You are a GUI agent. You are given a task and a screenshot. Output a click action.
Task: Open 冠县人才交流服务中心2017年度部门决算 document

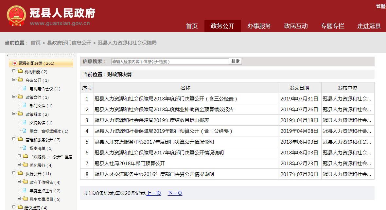(x=154, y=142)
